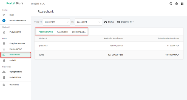Click the InsERT S.A. company name

(x=38, y=4)
